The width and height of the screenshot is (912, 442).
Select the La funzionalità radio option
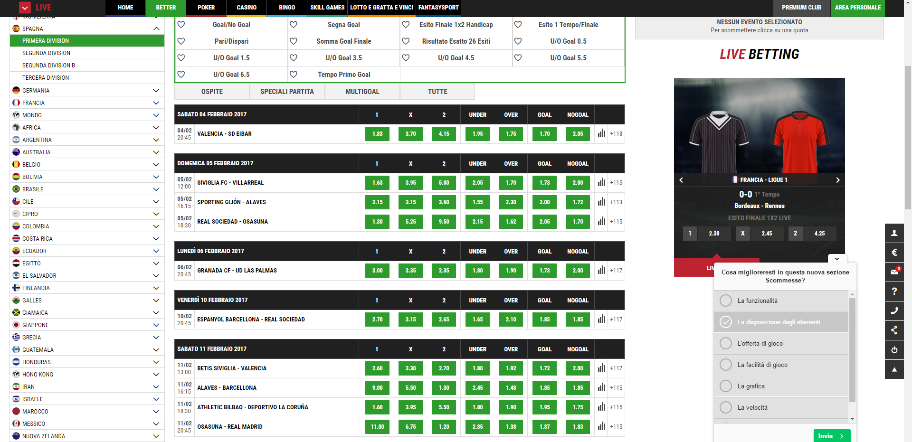(x=726, y=301)
